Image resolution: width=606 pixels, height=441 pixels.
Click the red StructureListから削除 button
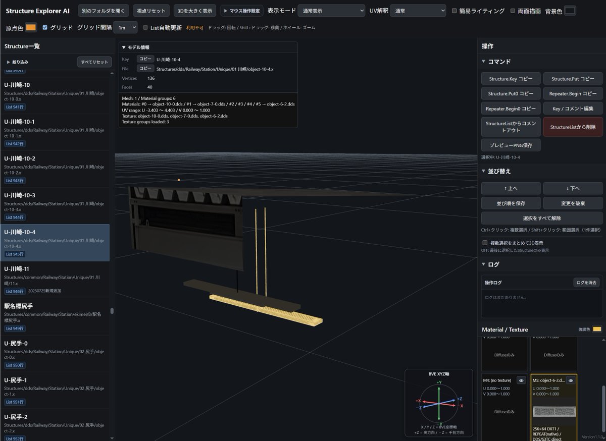tap(573, 127)
